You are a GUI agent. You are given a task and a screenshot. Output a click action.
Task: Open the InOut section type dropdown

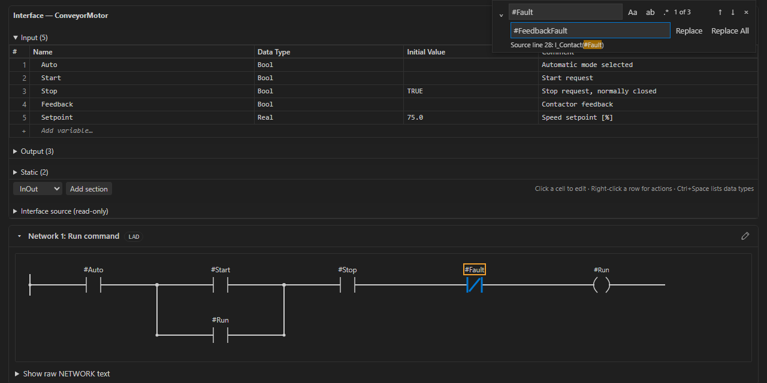tap(38, 189)
